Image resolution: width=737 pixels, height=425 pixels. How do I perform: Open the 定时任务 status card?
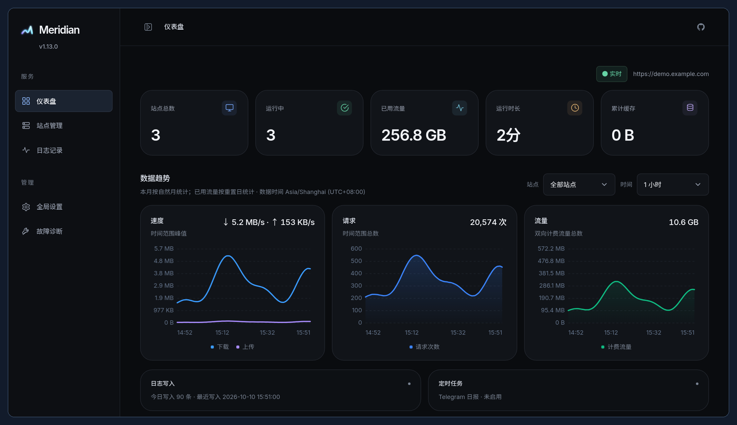568,390
